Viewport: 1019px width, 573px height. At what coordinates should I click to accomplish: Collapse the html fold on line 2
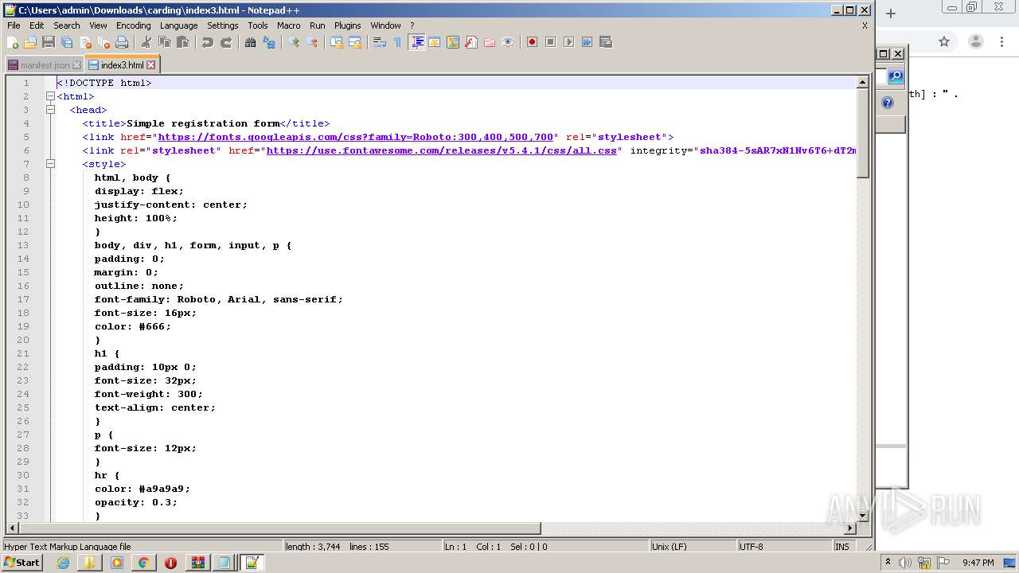coord(50,96)
